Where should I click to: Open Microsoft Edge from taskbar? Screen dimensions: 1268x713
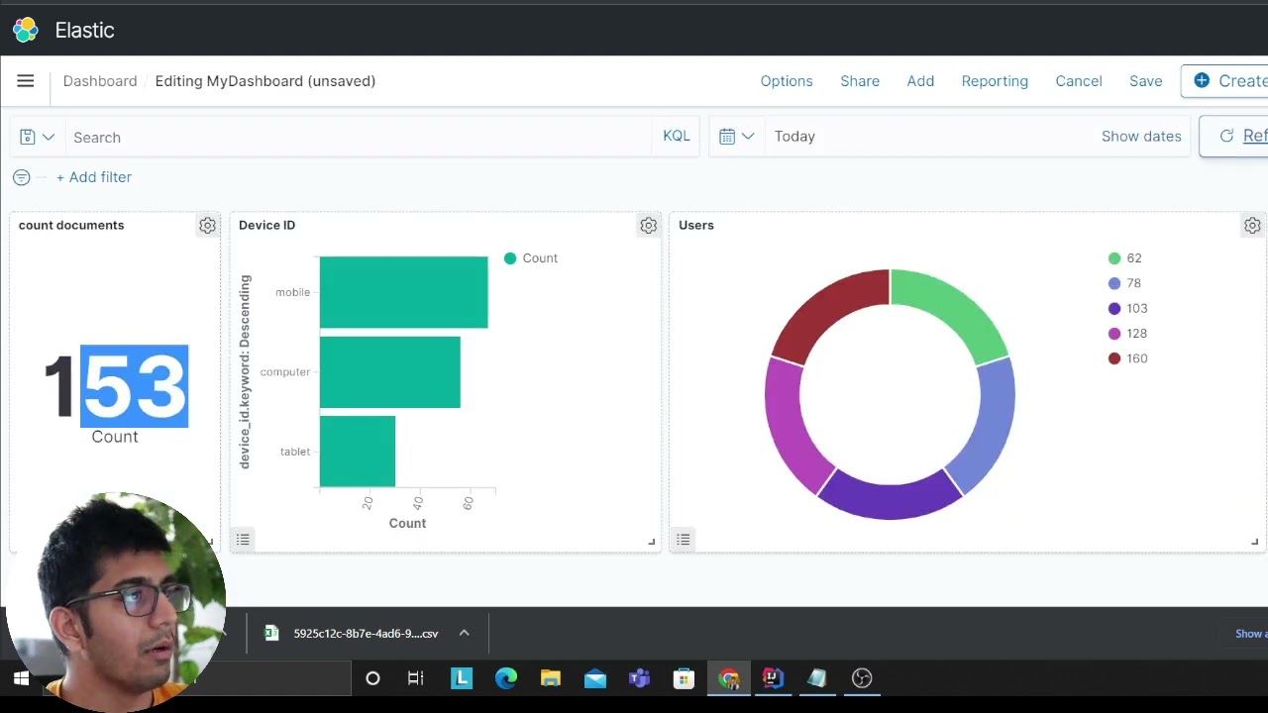(506, 678)
